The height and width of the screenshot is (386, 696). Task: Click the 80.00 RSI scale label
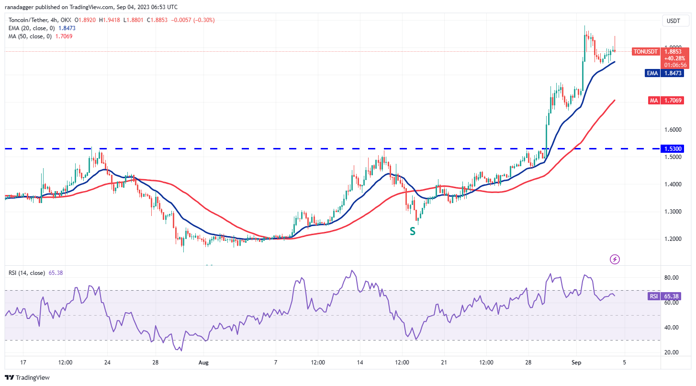[x=673, y=278]
